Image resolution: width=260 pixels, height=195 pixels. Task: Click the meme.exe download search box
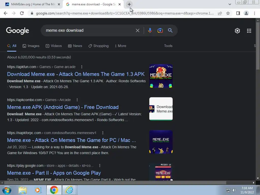point(90,30)
